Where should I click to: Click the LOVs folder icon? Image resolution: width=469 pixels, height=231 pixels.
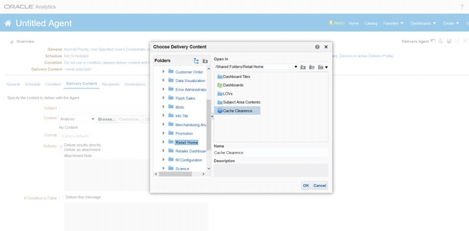[x=220, y=93]
